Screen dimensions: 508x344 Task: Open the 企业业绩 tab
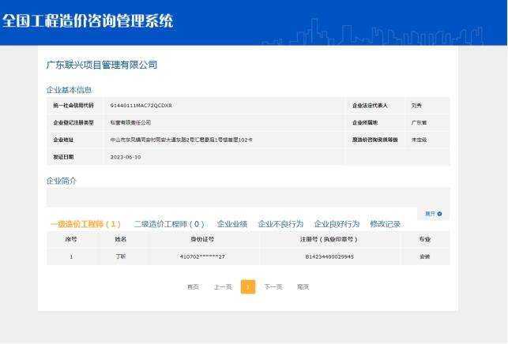pos(232,224)
